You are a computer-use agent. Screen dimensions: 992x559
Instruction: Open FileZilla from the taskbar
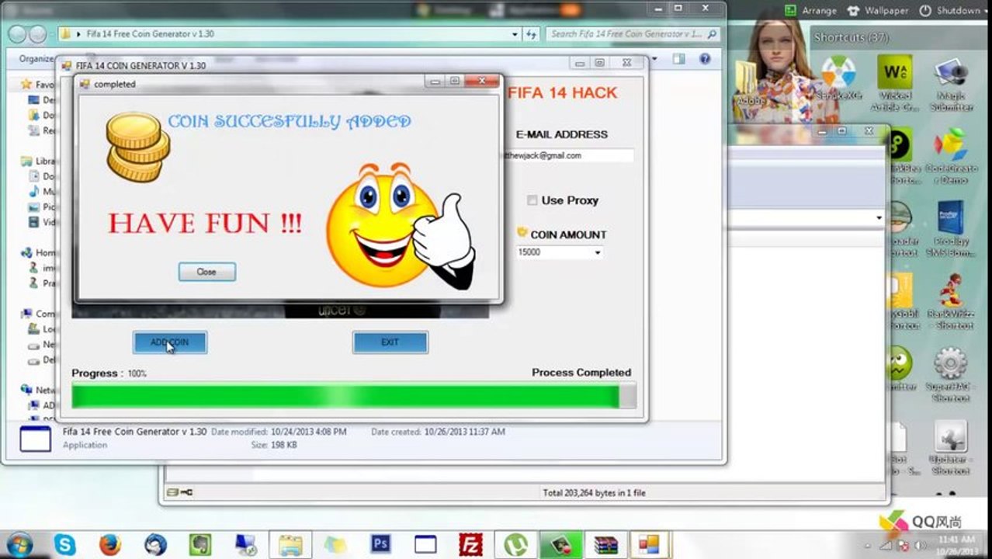(x=470, y=545)
